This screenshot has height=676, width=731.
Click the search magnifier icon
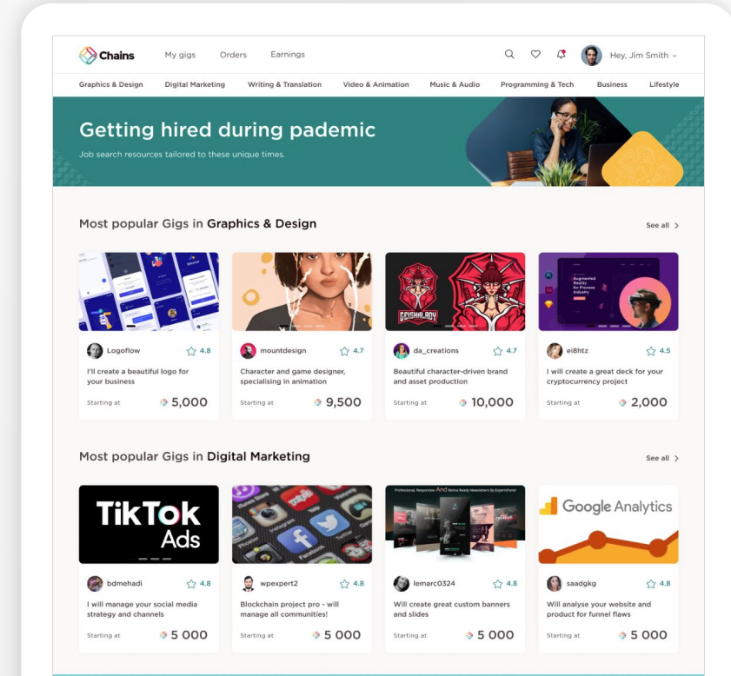509,54
